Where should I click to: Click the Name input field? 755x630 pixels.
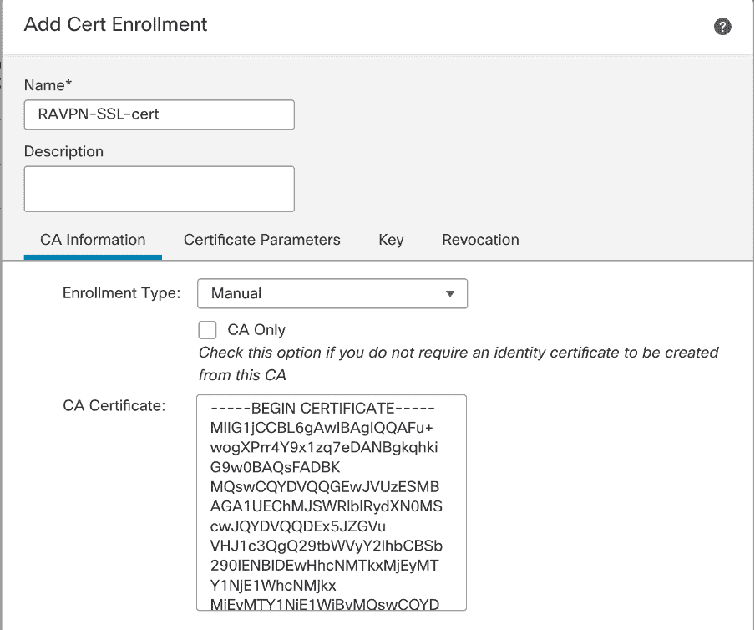[x=160, y=114]
